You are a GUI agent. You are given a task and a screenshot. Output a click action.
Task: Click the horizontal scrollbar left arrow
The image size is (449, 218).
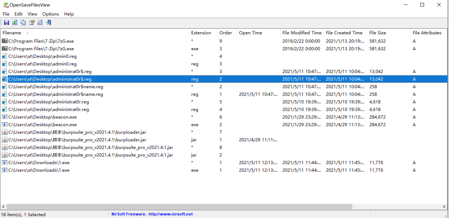(3, 207)
